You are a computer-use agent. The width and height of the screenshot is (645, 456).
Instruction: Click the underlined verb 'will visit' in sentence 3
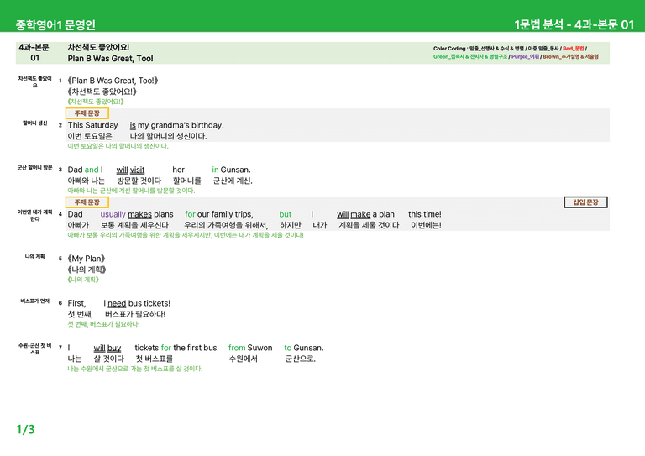pyautogui.click(x=130, y=170)
